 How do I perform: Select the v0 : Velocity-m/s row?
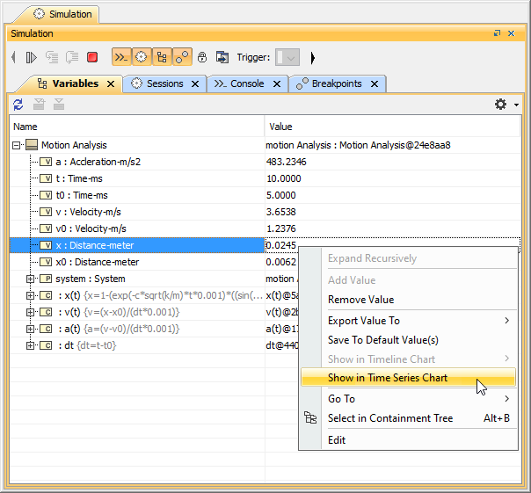point(96,228)
